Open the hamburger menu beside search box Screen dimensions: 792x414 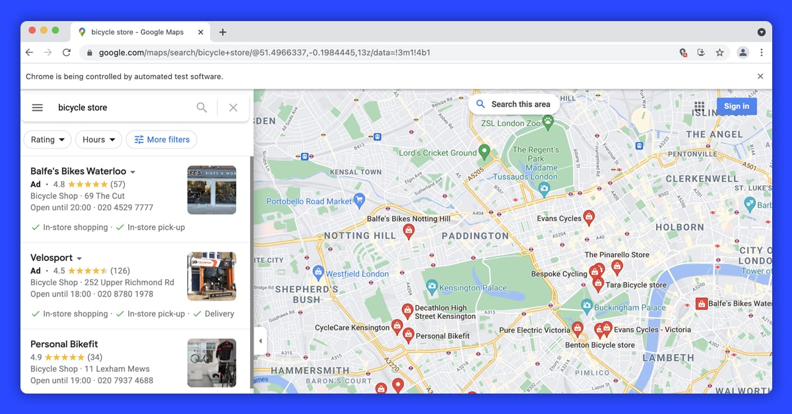tap(38, 107)
